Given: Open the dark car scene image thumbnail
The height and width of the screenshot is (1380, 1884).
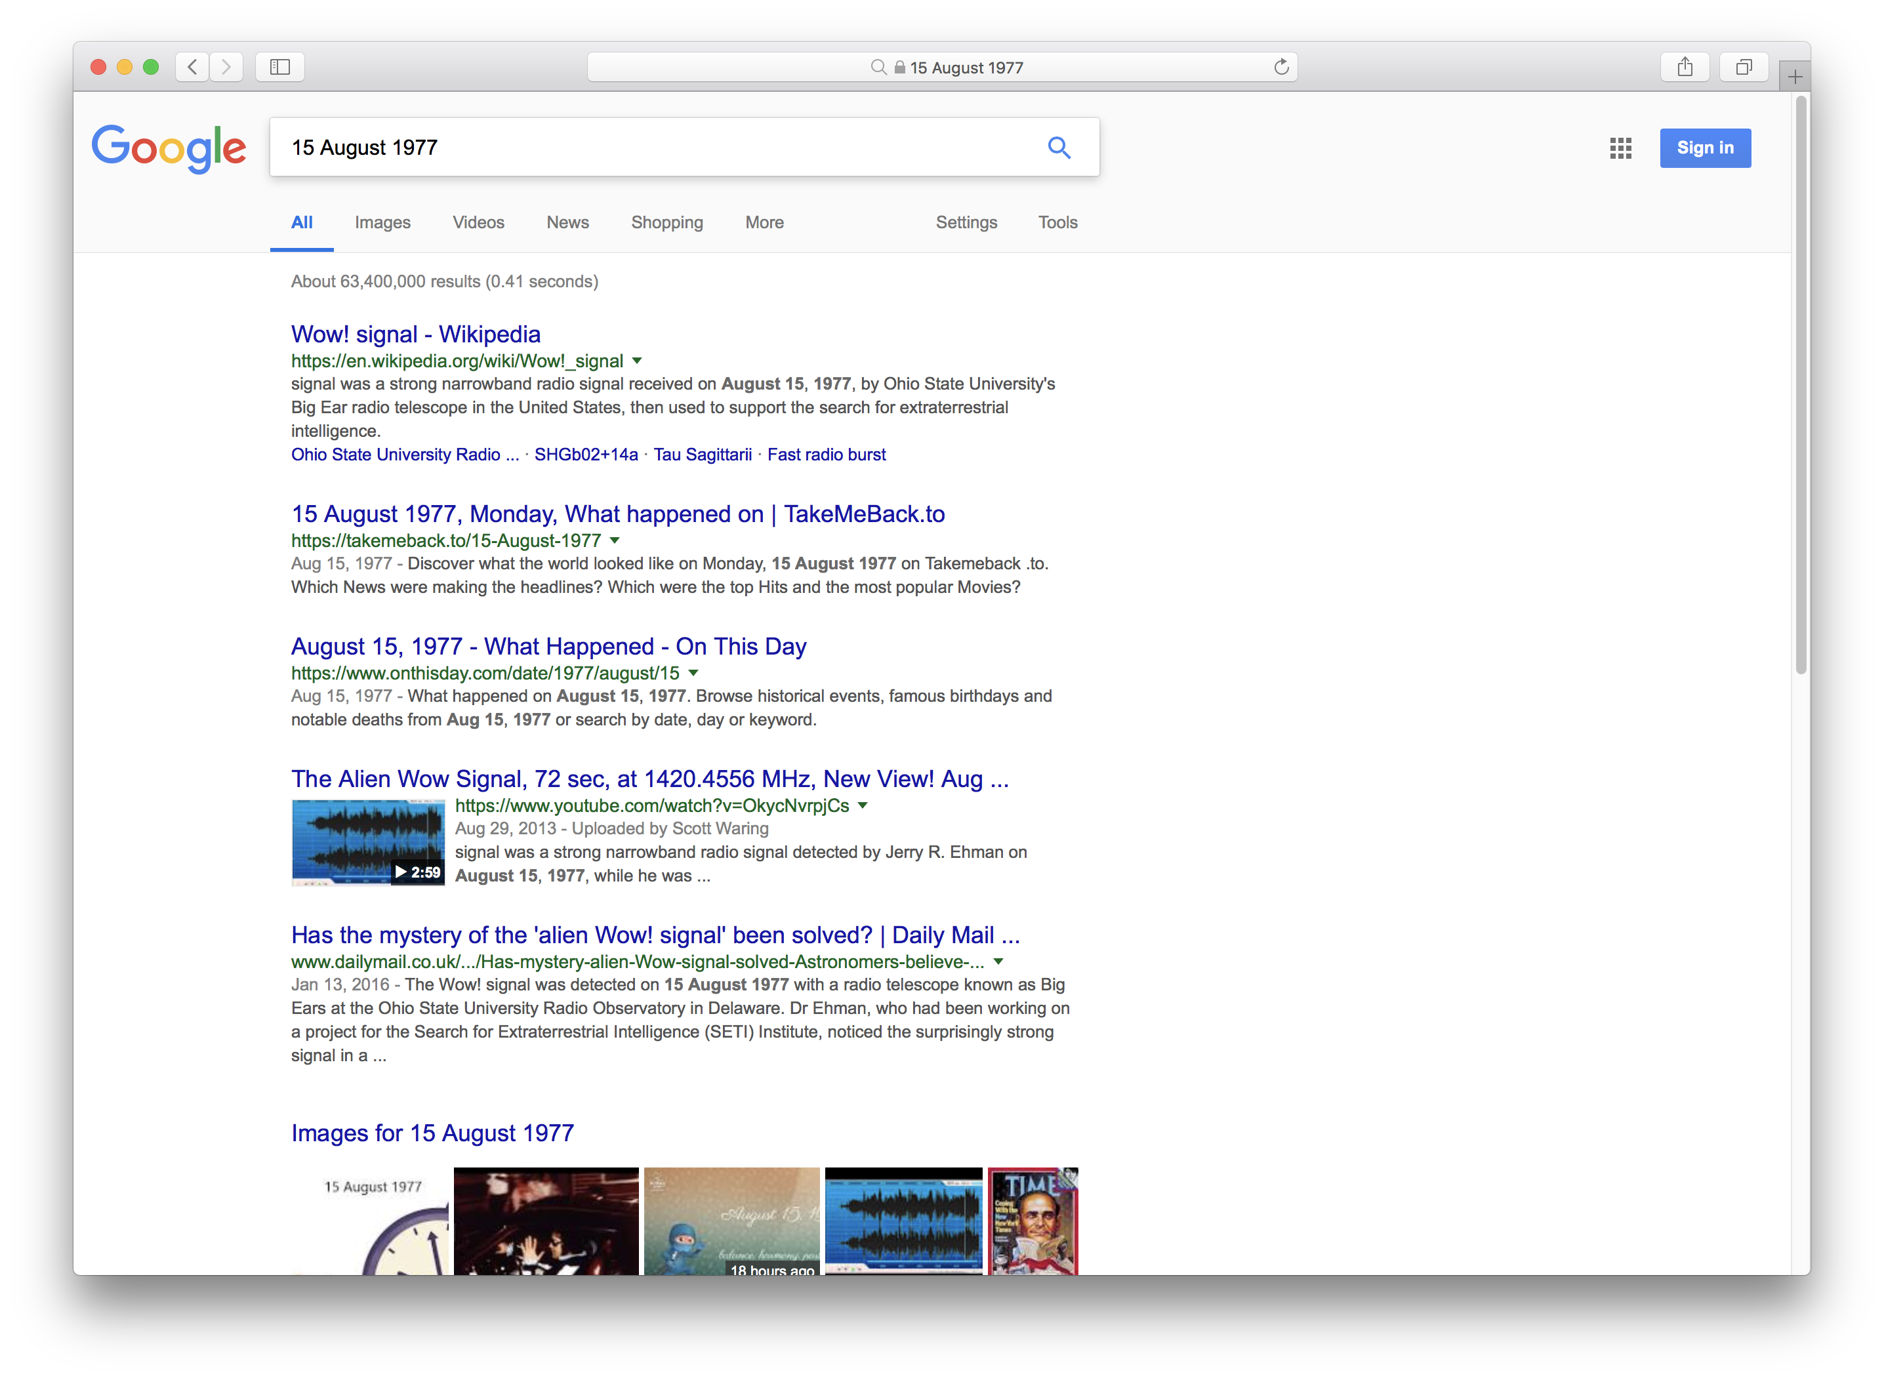Looking at the screenshot, I should 546,1221.
